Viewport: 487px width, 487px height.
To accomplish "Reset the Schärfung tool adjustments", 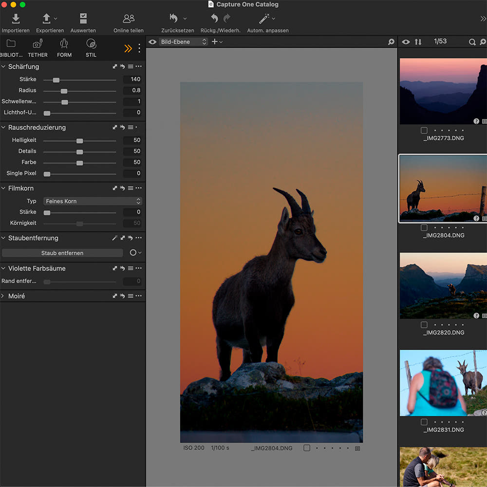I will click(x=122, y=66).
